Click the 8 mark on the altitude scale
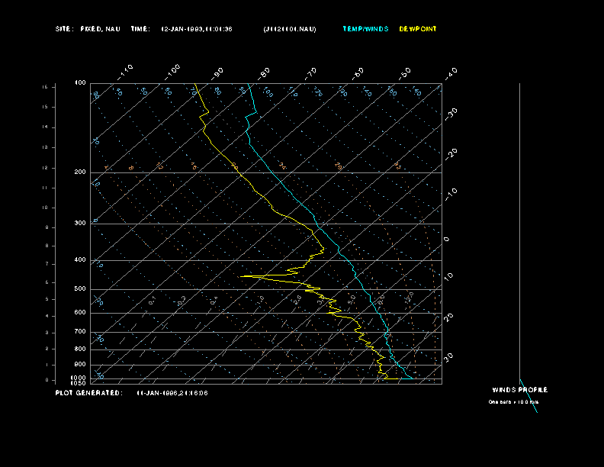 point(47,246)
